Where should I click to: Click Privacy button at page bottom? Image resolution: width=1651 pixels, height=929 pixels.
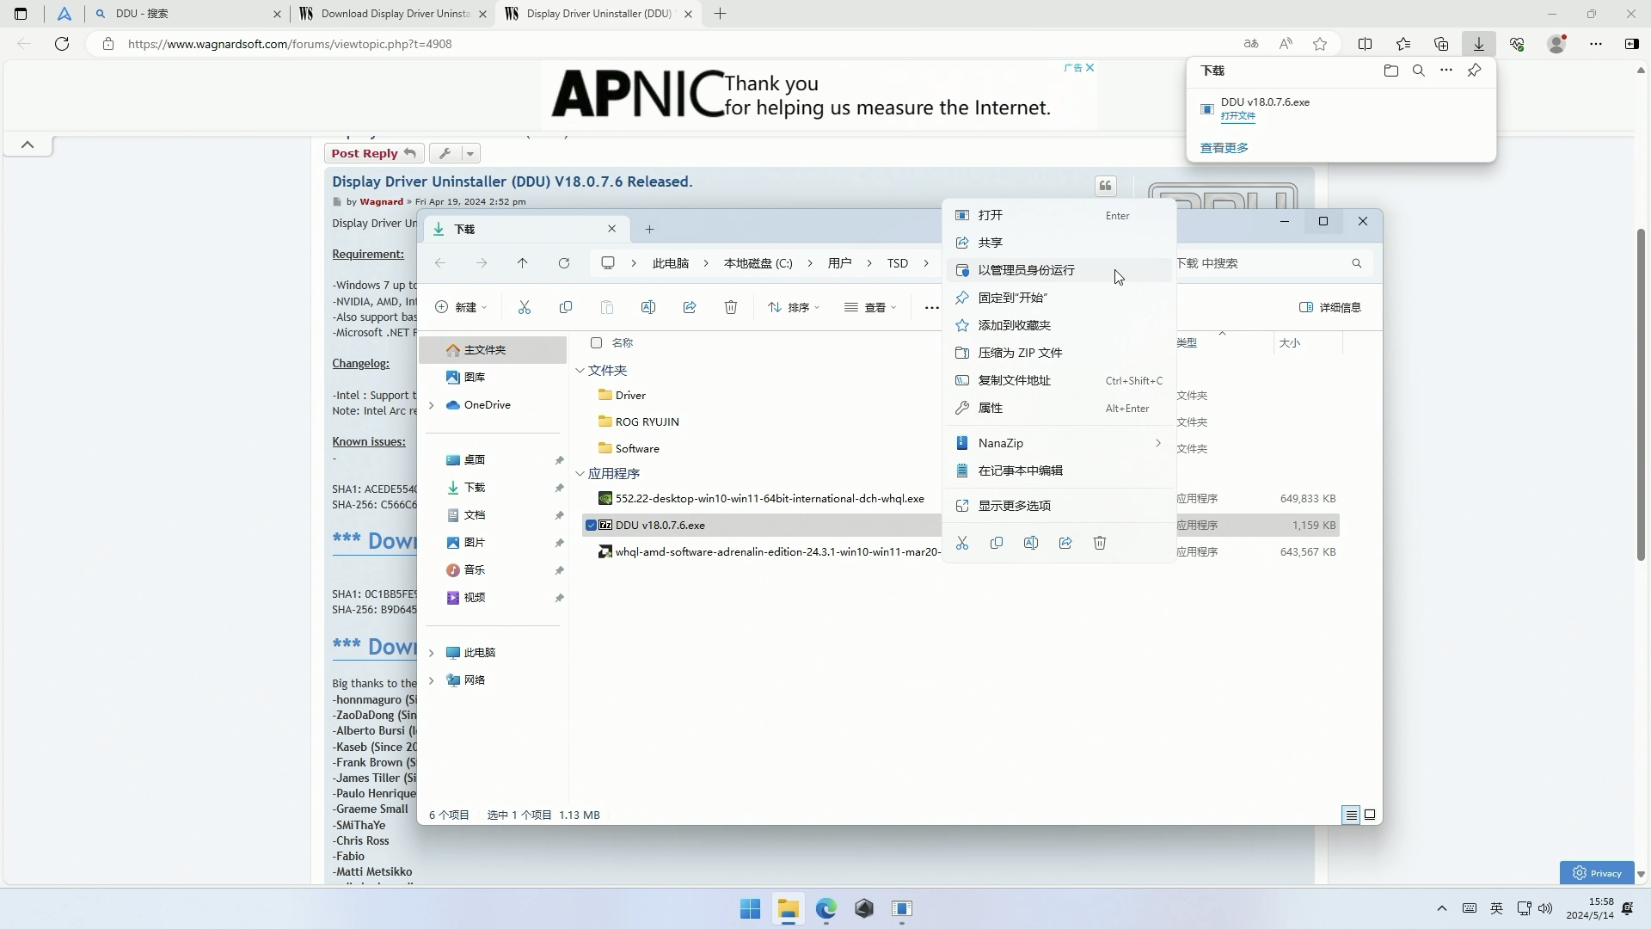[x=1597, y=873]
